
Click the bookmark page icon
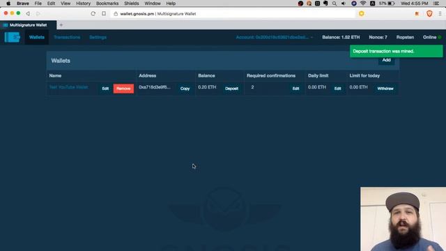[x=104, y=14]
